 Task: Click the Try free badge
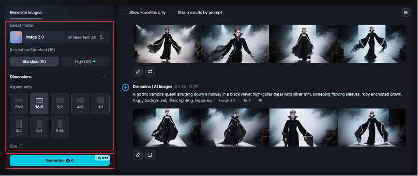tap(102, 158)
